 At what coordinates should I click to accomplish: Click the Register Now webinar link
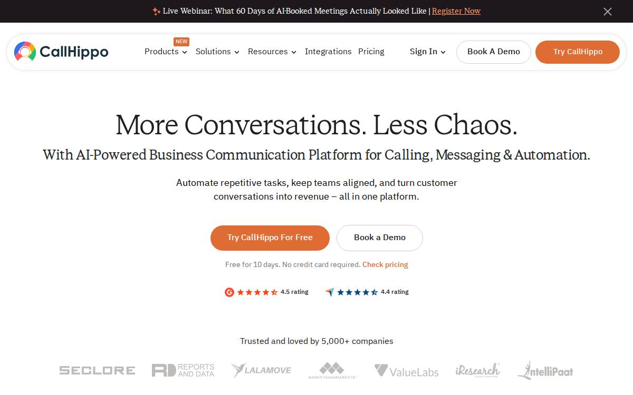[x=456, y=11]
